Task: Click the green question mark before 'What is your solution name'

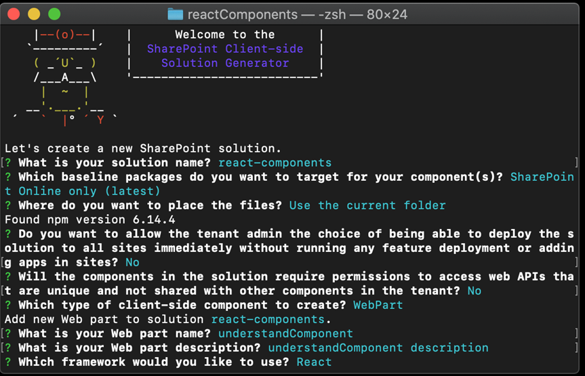Action: click(x=8, y=163)
